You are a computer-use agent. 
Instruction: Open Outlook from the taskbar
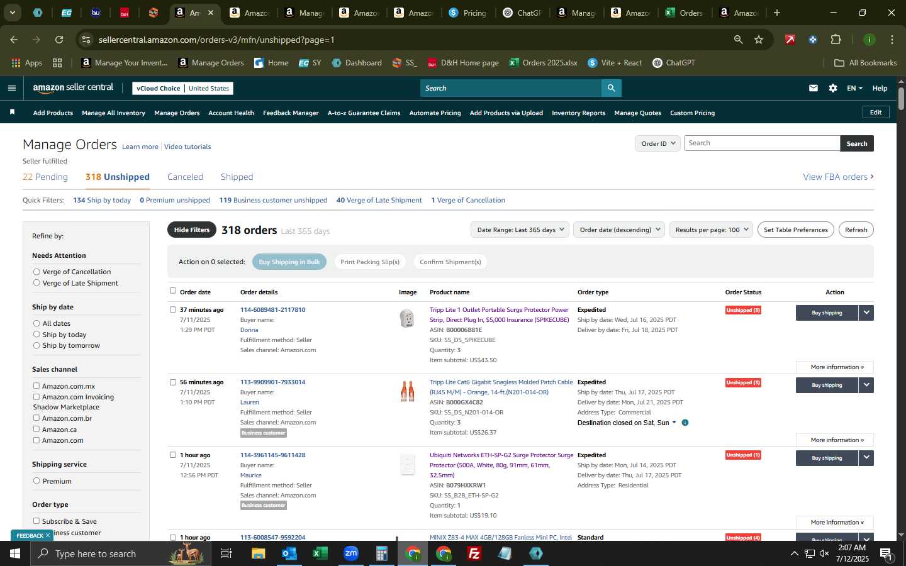point(289,553)
